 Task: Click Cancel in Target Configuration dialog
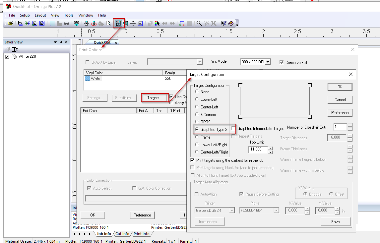[340, 99]
